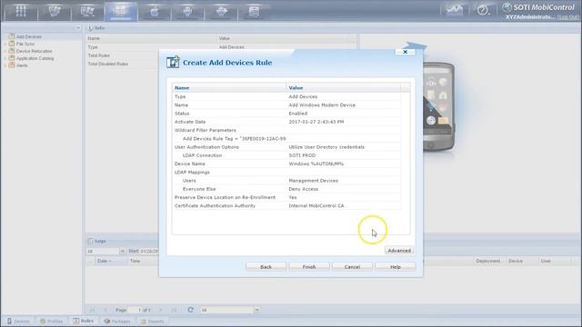Click the Log Out link
582x327 pixels.
click(567, 17)
